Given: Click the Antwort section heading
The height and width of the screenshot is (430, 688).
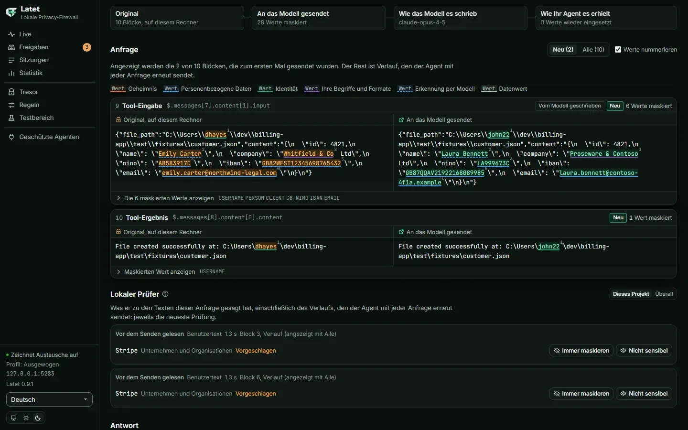Looking at the screenshot, I should pos(124,426).
